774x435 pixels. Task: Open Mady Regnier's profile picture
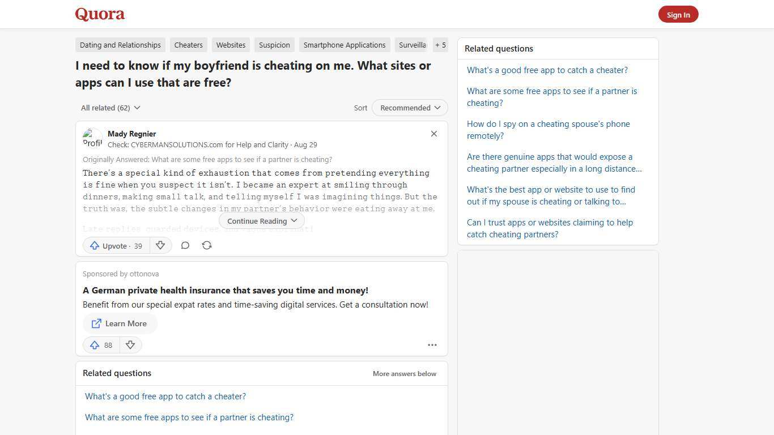[93, 138]
